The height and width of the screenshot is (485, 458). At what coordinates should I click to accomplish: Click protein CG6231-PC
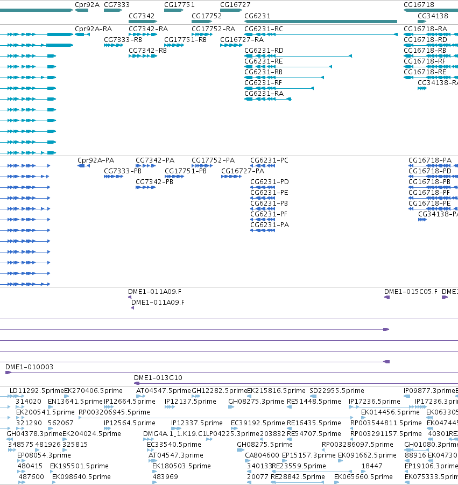[x=269, y=160]
